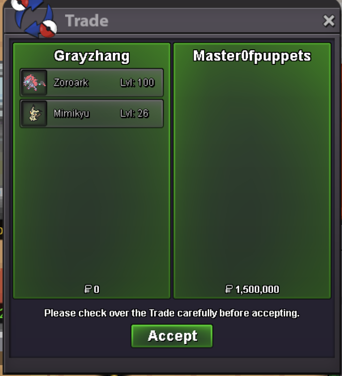Click empty space below Mimikyu in Grayzhang's panel
Viewport: 342px width, 376px height.
[92, 204]
